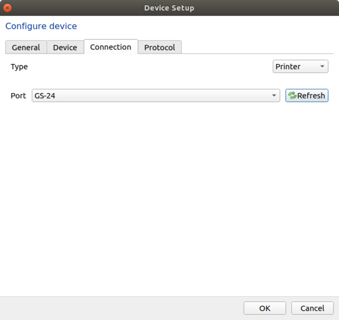
Task: Confirm with the OK button
Action: [x=265, y=308]
